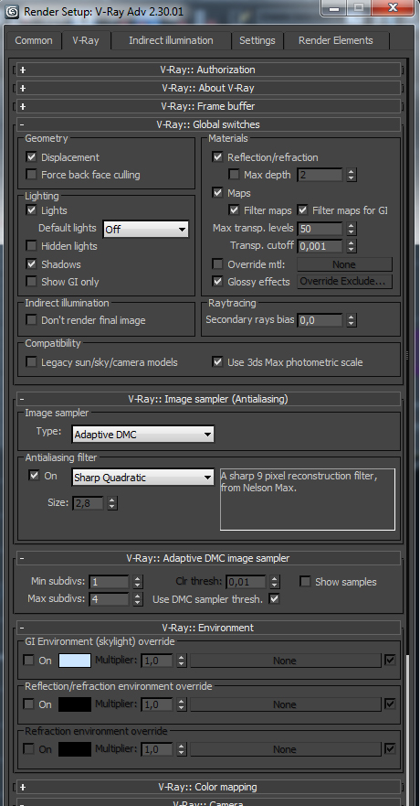Toggle the Filter maps checkbox
Screen dimensions: 420x806
235,210
